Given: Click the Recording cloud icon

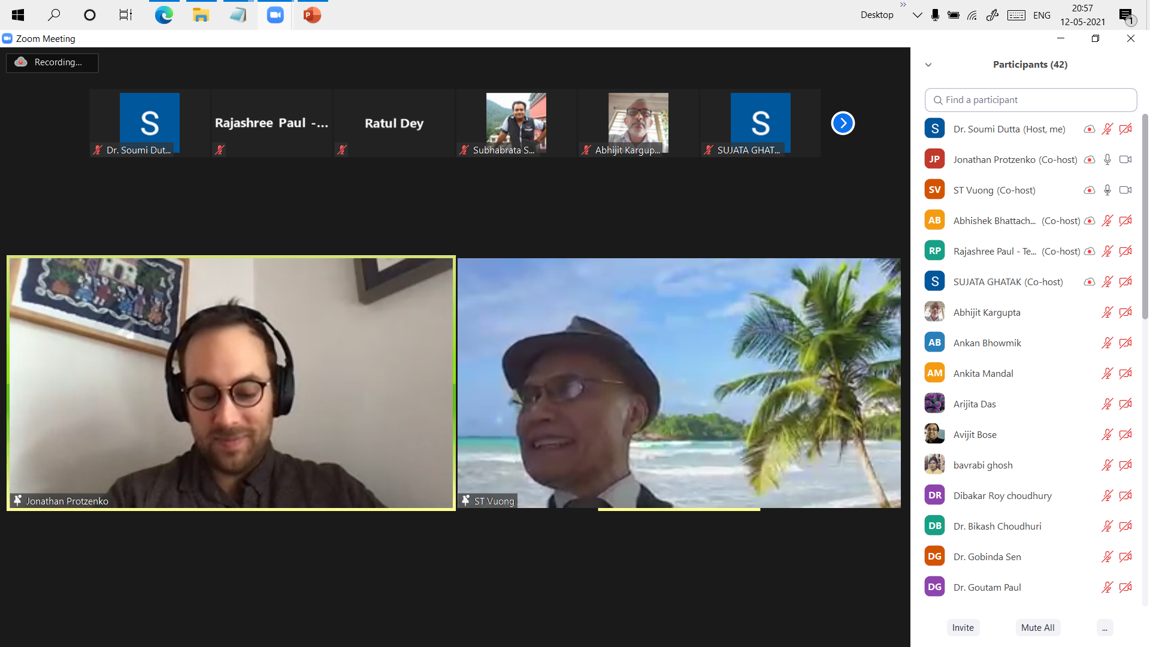Looking at the screenshot, I should pos(21,62).
